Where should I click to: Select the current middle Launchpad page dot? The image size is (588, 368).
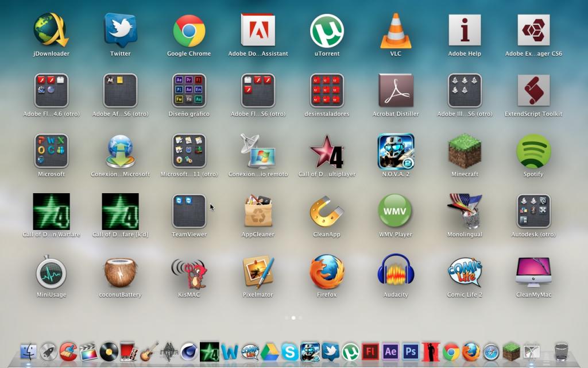293,317
